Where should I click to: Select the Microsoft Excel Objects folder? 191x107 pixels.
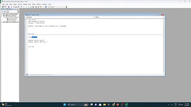coord(13,17)
